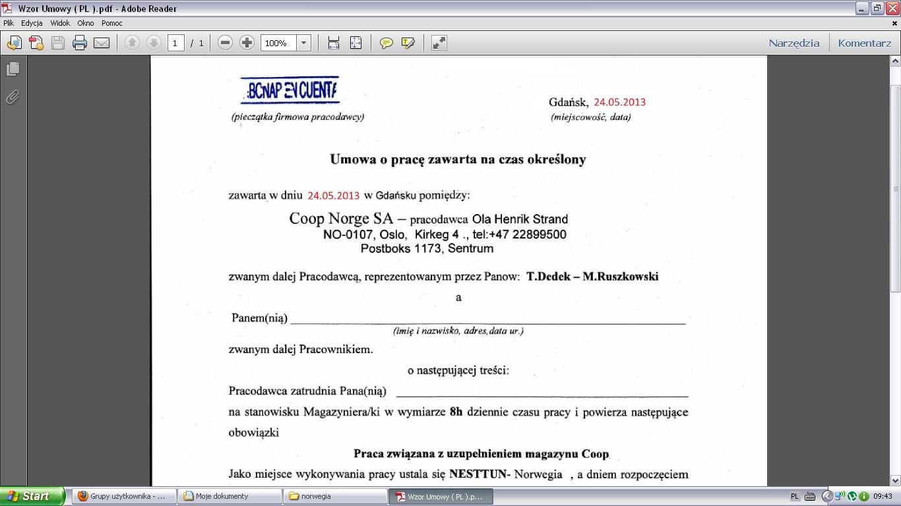Screen dimensions: 901x506
Task: Click the fit width scrolling icon
Action: [334, 43]
